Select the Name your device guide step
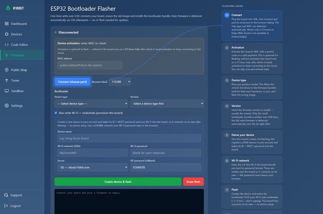 252,142
